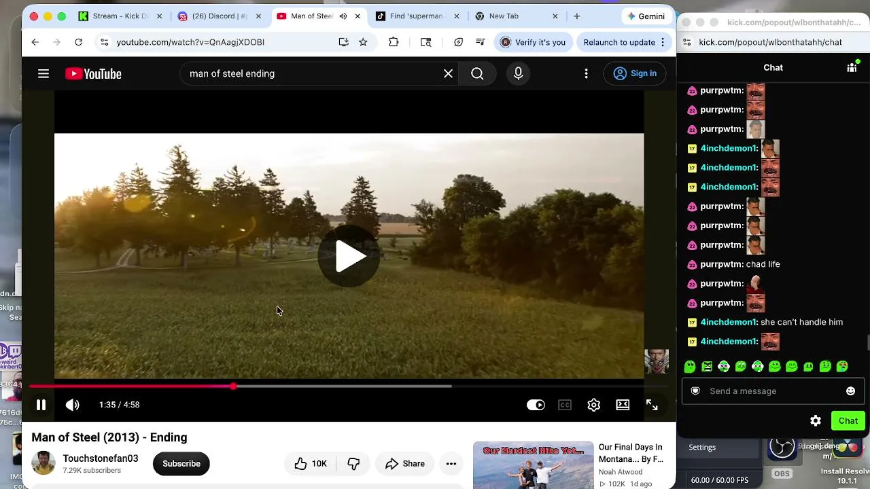Share the video via Share button
The height and width of the screenshot is (489, 870).
point(405,464)
